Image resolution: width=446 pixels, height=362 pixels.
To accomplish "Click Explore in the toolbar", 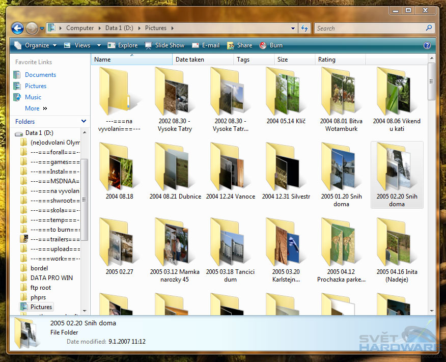I will click(122, 45).
